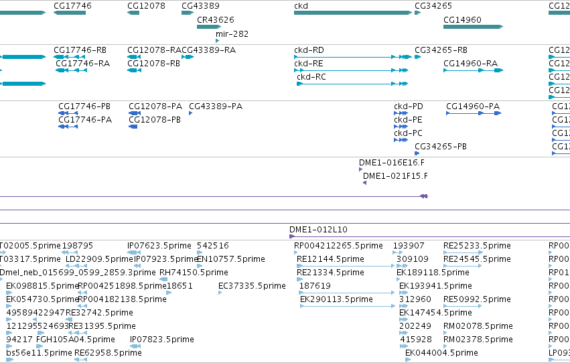Click the CR43626 gene bar

point(209,27)
